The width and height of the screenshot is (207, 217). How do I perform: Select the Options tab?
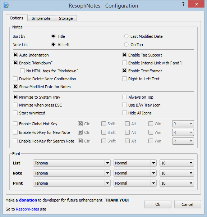[17, 18]
